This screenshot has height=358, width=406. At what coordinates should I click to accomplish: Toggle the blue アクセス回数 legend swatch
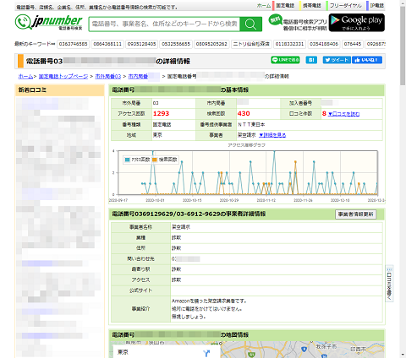pos(127,160)
